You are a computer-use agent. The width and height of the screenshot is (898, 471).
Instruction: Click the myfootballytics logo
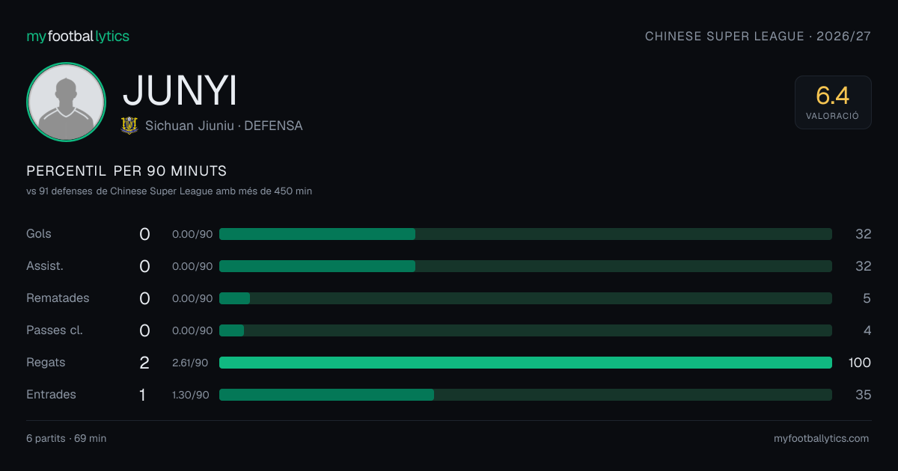point(78,36)
